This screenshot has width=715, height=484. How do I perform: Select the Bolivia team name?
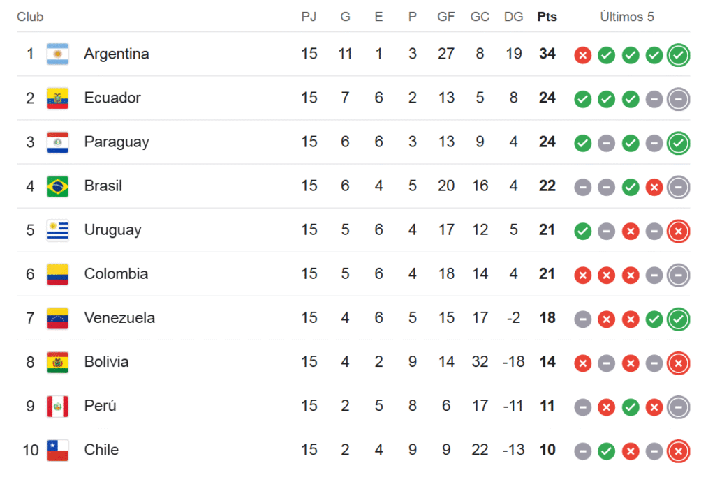tap(107, 362)
